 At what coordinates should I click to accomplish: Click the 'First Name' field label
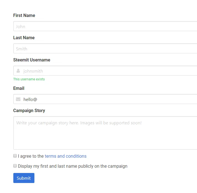point(24,15)
